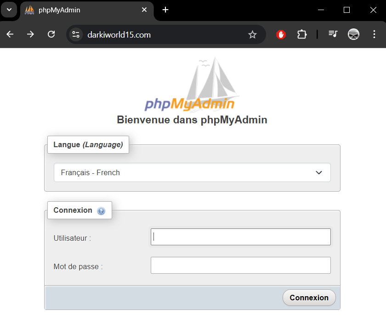Maximize the browser window
The height and width of the screenshot is (326, 386).
(x=346, y=10)
